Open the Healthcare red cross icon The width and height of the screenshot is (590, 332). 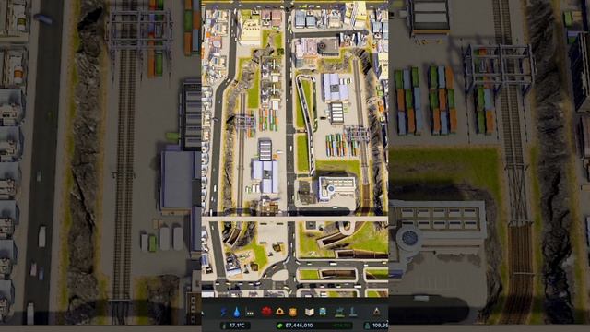[266, 312]
